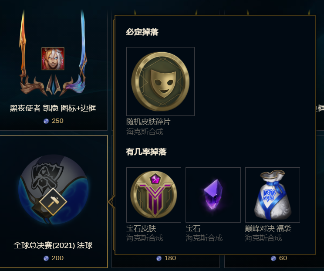Click the Worlds 2021 orb icon

click(x=54, y=190)
